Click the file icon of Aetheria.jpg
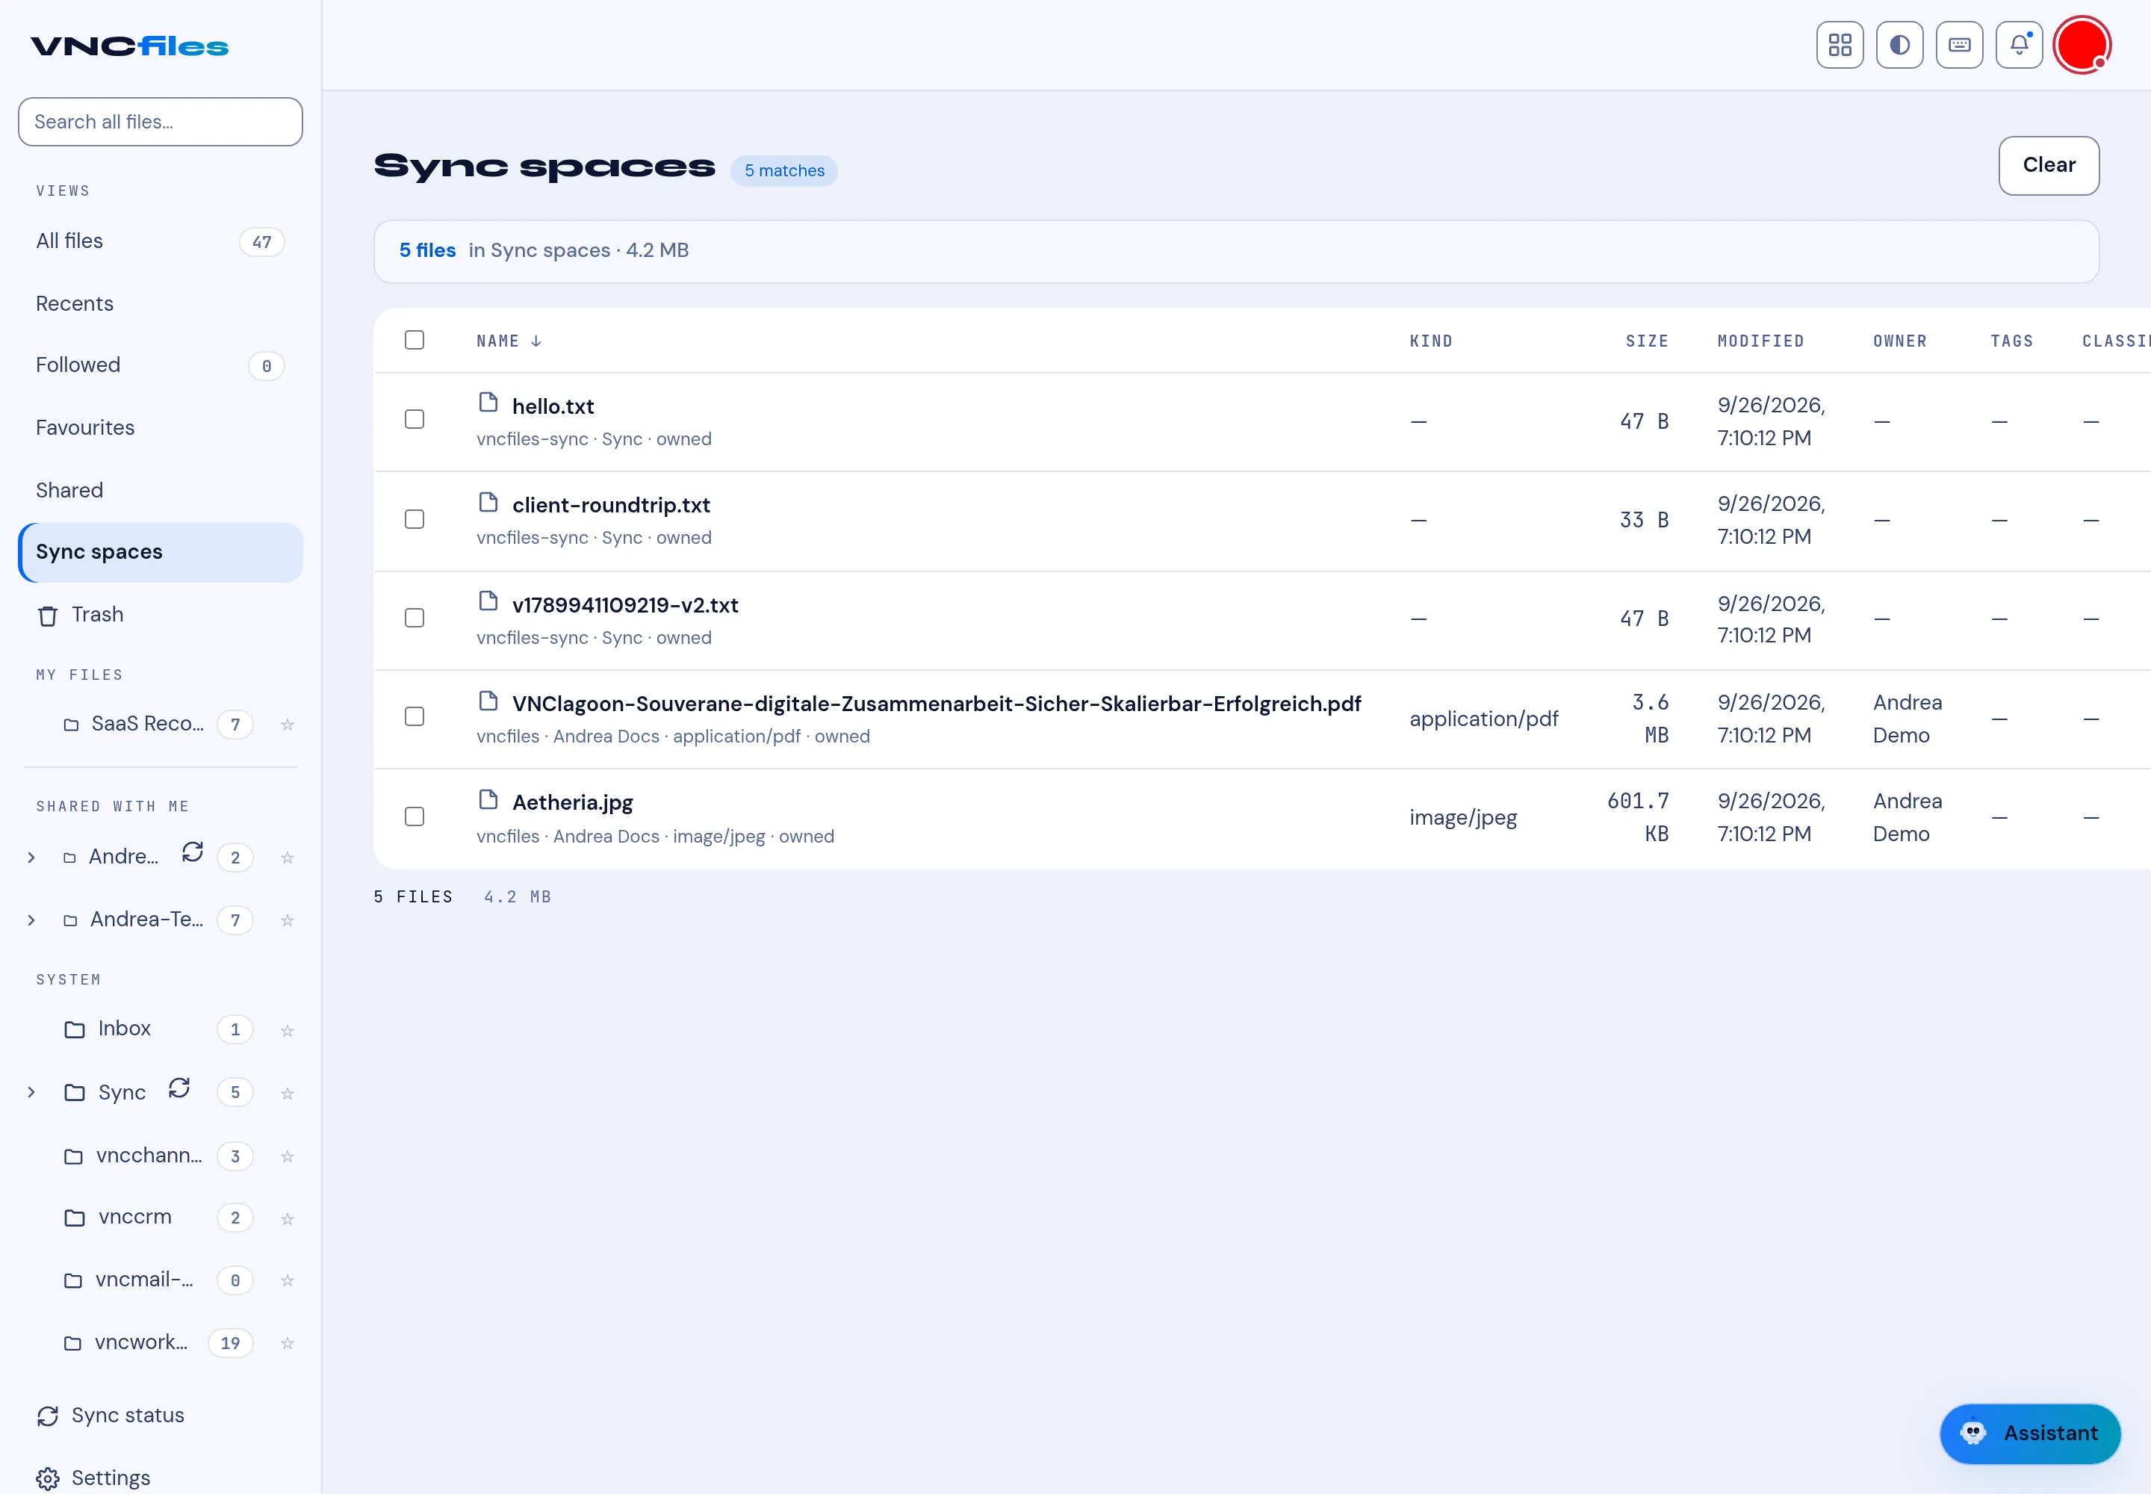 (x=488, y=799)
